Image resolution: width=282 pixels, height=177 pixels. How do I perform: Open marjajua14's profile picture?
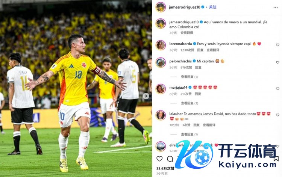[x=161, y=89]
